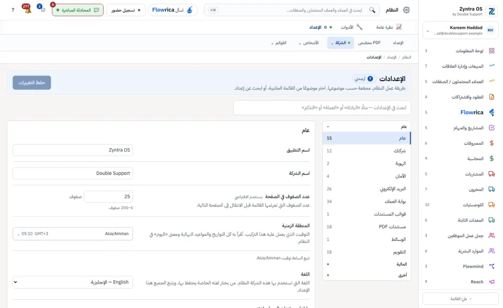Open the القوائم dropdown menu
503x308 pixels.
point(279,42)
